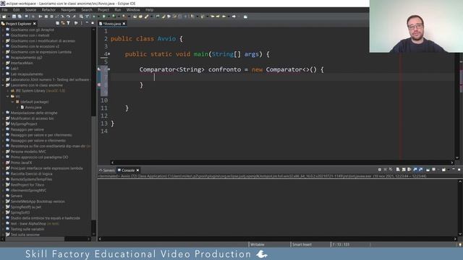Open the Project Explorer view menu
Viewport: 463px width, 260px height.
pyautogui.click(x=82, y=23)
